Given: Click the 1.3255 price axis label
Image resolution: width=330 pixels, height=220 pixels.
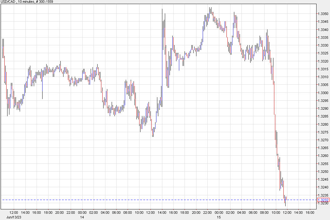Looking at the screenshot, I should (x=323, y=164).
